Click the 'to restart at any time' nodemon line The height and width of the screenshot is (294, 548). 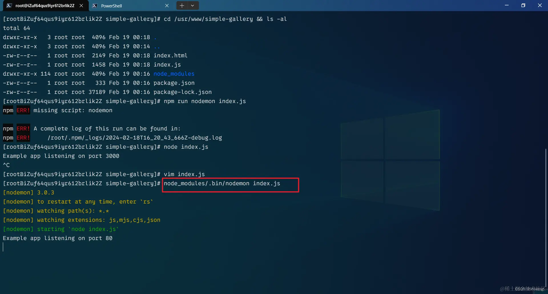[78, 202]
